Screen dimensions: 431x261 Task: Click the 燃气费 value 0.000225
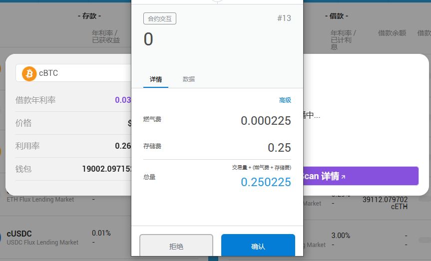click(266, 121)
